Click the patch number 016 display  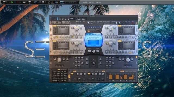tap(72, 19)
